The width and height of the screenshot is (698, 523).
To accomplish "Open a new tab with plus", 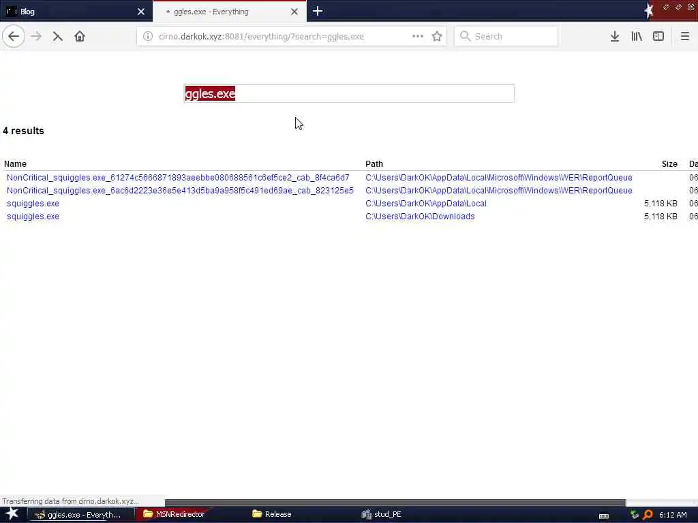I will pos(318,11).
